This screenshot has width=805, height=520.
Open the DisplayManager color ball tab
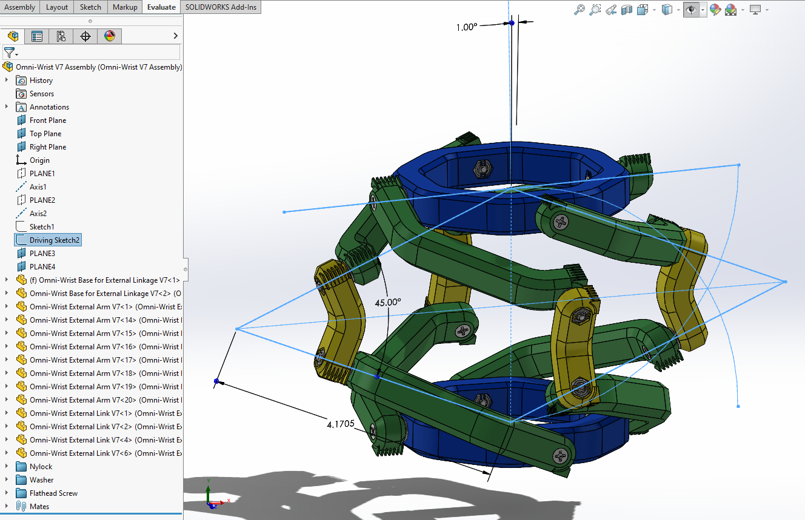(x=110, y=36)
